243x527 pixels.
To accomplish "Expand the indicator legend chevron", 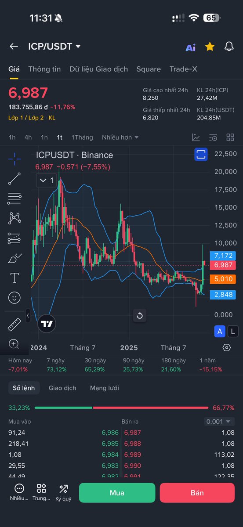I will pyautogui.click(x=46, y=180).
